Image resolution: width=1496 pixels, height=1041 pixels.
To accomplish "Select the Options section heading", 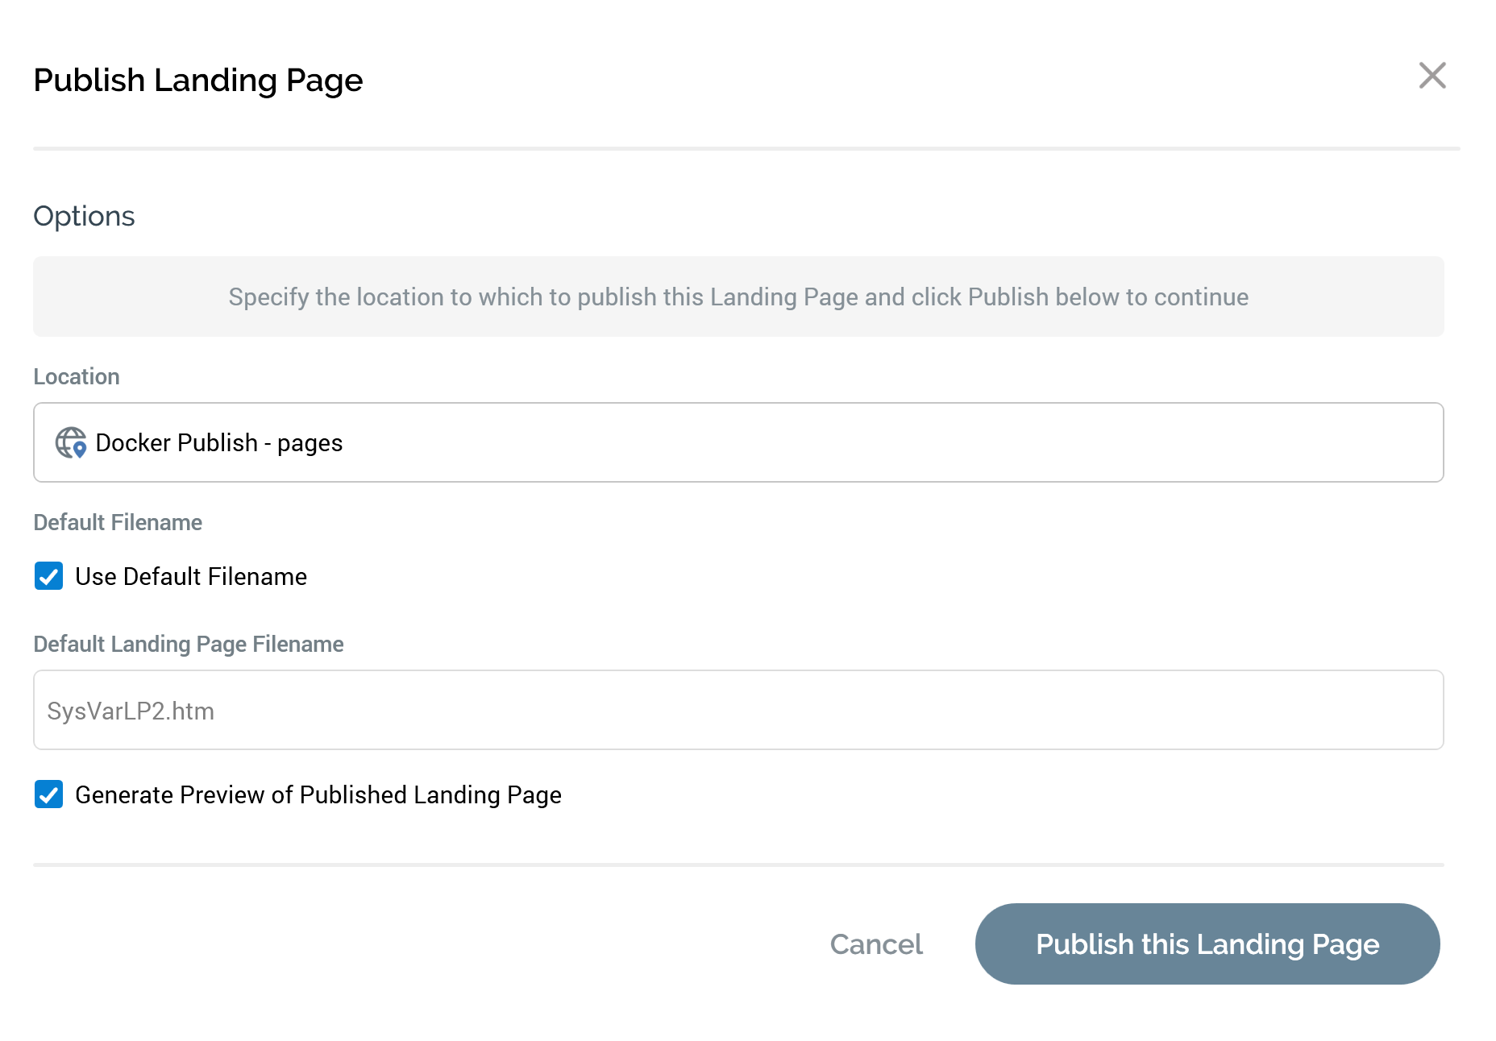I will click(84, 216).
